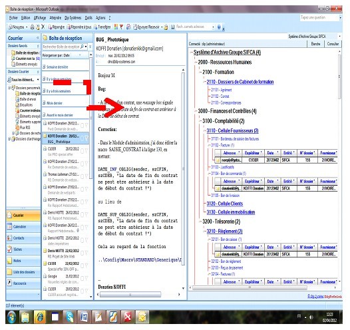350x330 pixels.
Task: Expand Il y a trois semaines group
Action: click(x=44, y=90)
